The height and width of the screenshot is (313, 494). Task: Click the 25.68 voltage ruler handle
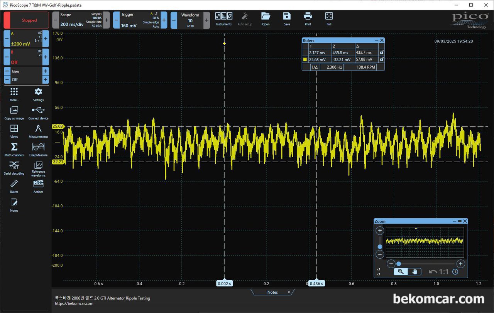point(58,126)
